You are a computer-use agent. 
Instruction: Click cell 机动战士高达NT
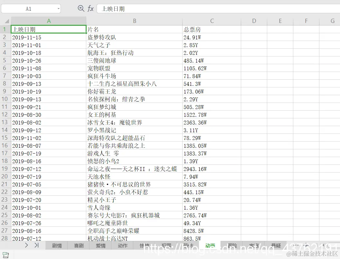[x=135, y=238]
